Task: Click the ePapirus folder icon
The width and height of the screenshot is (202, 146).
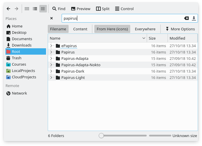Action: pos(58,46)
